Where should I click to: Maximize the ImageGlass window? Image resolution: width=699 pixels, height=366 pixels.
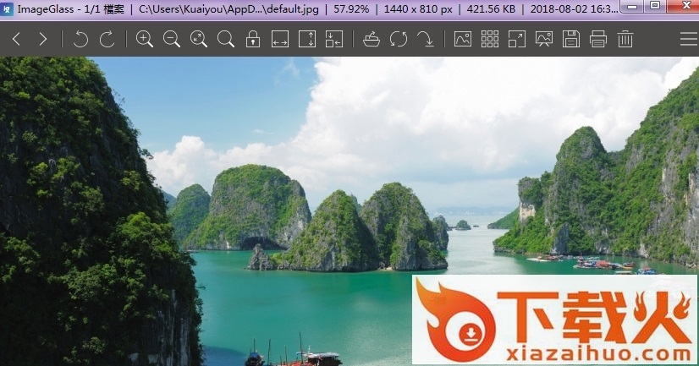pyautogui.click(x=655, y=6)
